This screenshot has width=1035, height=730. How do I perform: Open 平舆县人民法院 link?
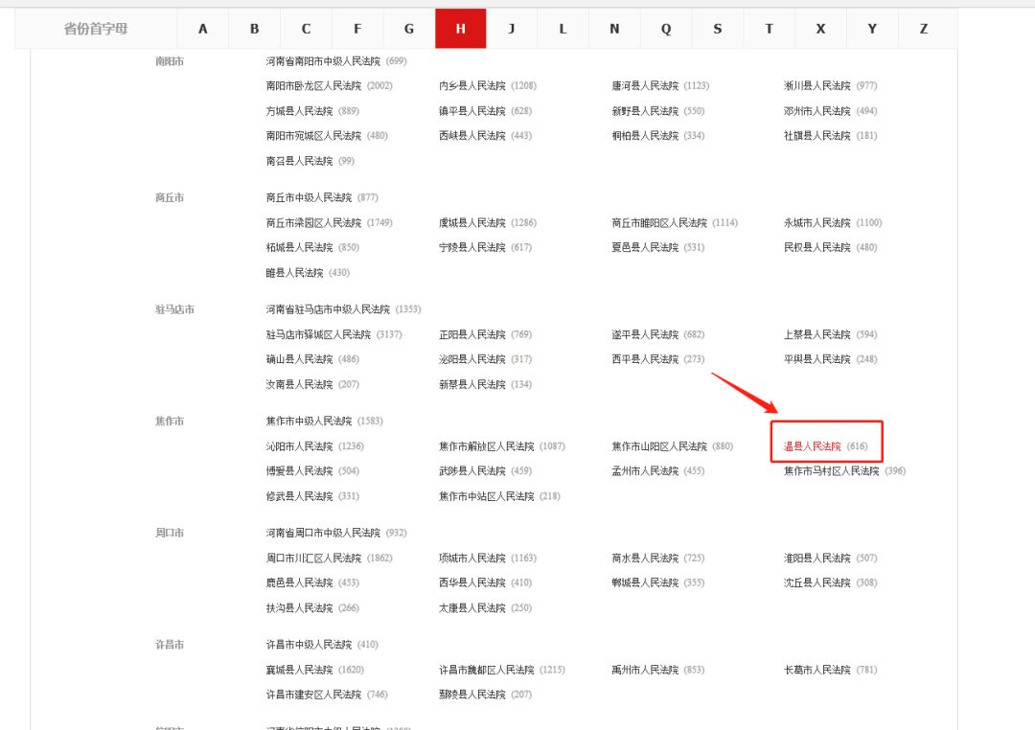point(817,359)
